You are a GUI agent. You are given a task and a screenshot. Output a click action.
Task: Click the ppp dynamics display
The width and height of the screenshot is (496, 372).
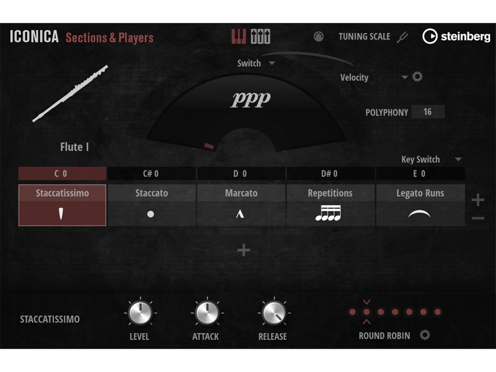(x=250, y=100)
